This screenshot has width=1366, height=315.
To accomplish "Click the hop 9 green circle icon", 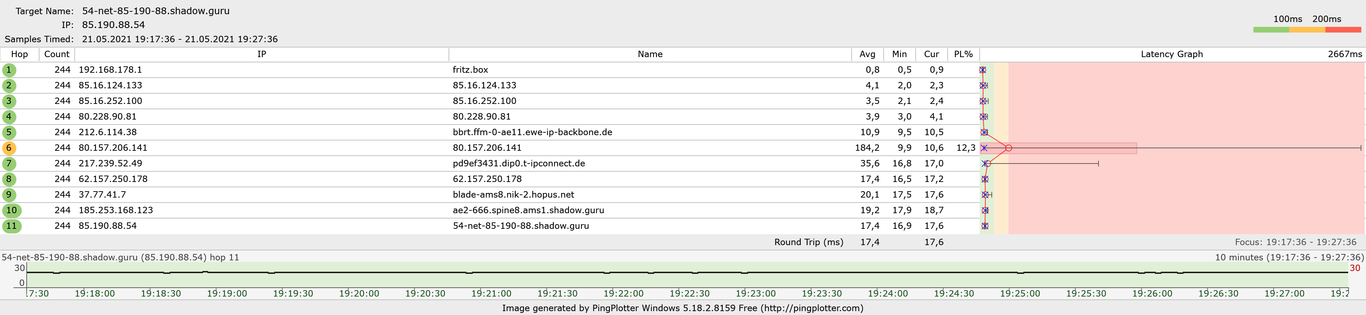I will coord(9,195).
